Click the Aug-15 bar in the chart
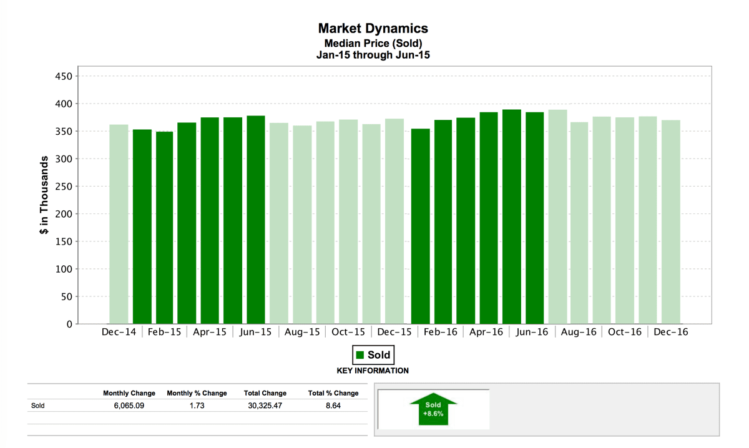749x448 pixels. pyautogui.click(x=303, y=225)
